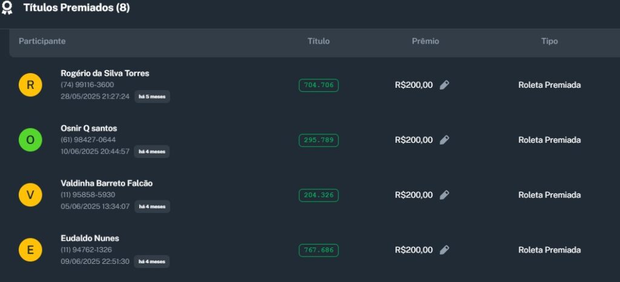Sort by Participante column header
This screenshot has height=282, width=620.
click(42, 41)
